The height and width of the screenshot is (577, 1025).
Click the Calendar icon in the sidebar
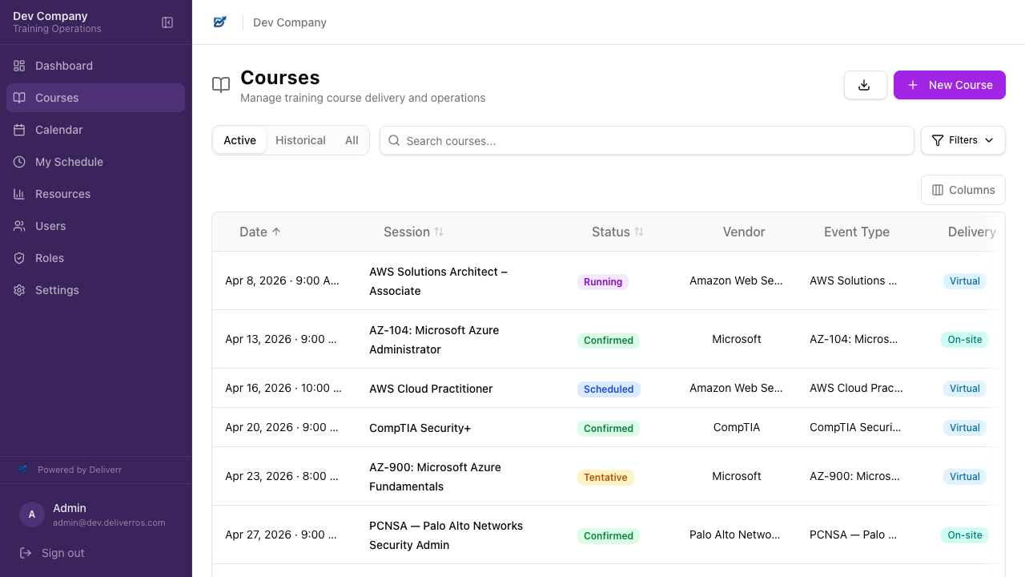19,130
